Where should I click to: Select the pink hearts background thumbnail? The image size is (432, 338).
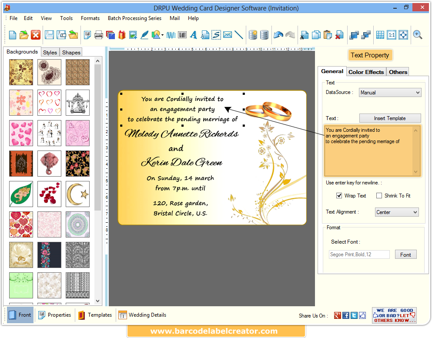[x=21, y=133]
